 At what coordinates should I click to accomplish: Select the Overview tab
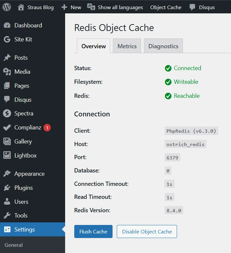tap(94, 46)
